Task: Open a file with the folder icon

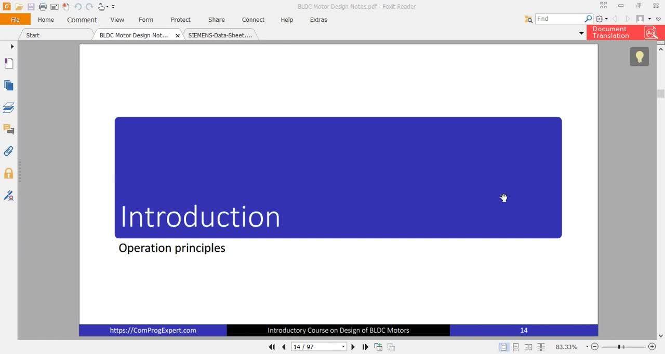Action: (19, 7)
